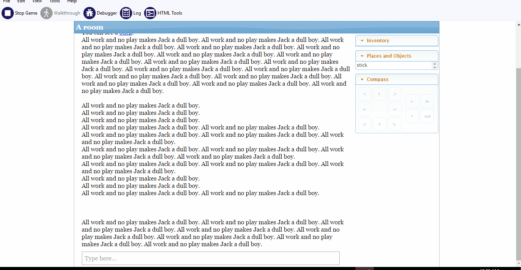Open the Debugger
Screen dimensions: 521x270
click(100, 13)
